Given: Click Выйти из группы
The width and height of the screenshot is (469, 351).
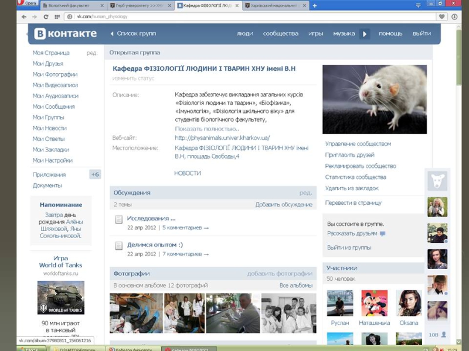Looking at the screenshot, I should [x=349, y=247].
